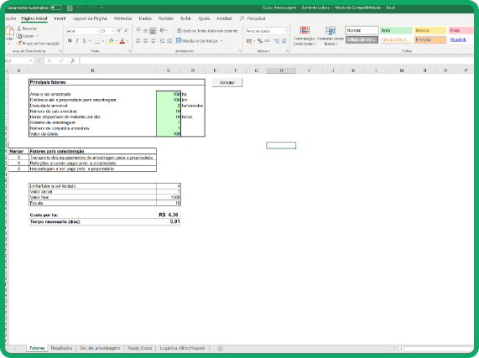
Task: Align text to middle of cell
Action: 145,30
